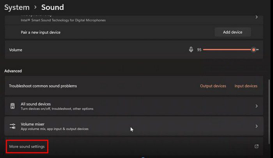This screenshot has width=273, height=158.
Task: Open the Output devices troubleshooter link
Action: click(x=213, y=86)
